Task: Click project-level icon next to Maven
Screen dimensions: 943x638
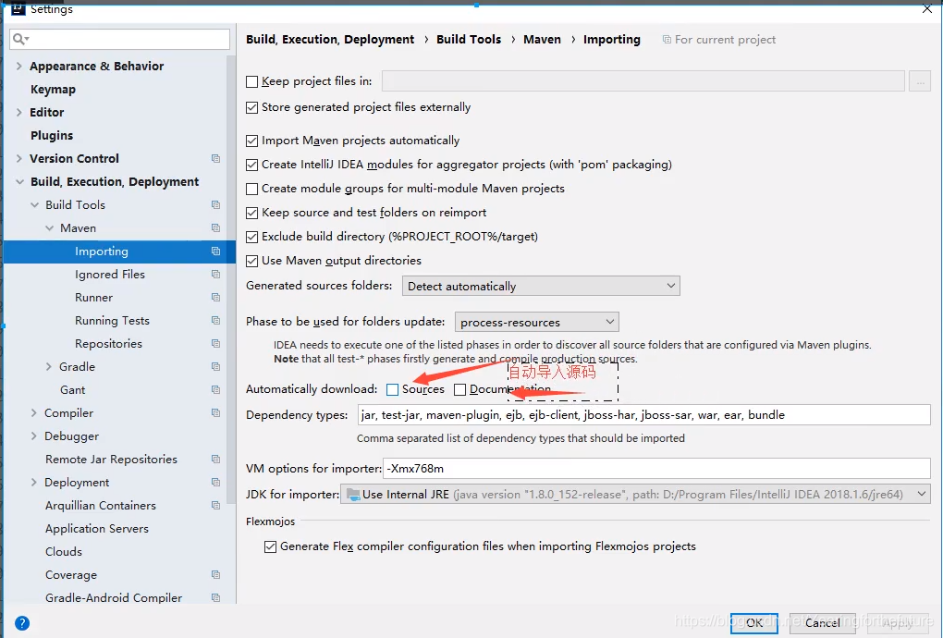Action: (x=216, y=227)
